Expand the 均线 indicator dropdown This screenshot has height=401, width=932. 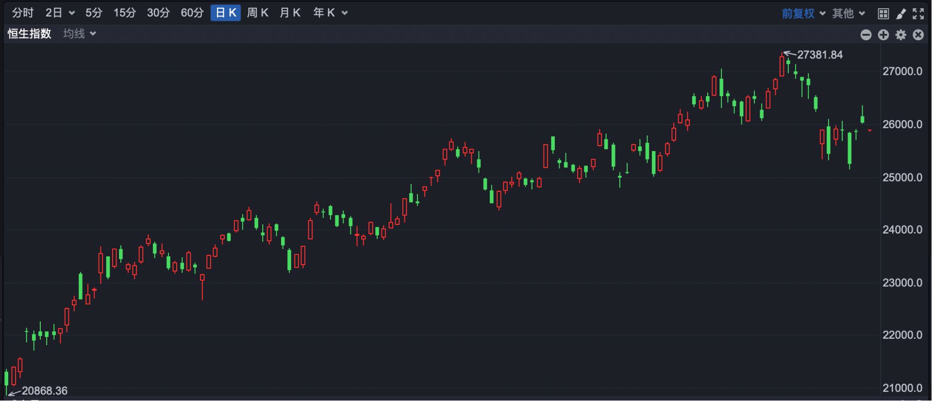click(x=80, y=33)
